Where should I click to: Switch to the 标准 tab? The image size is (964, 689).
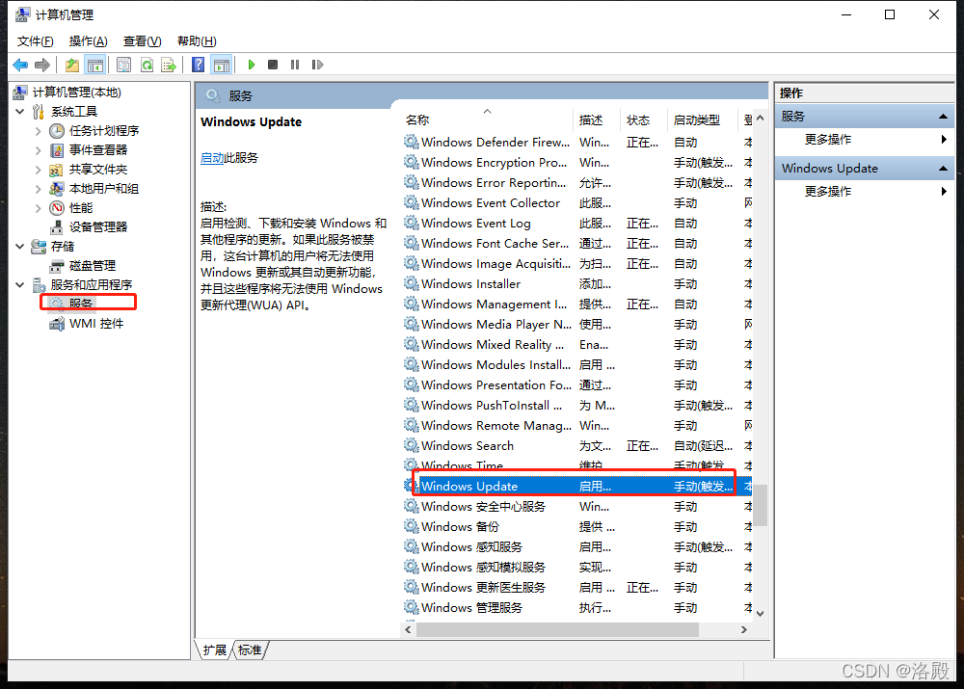[x=251, y=650]
